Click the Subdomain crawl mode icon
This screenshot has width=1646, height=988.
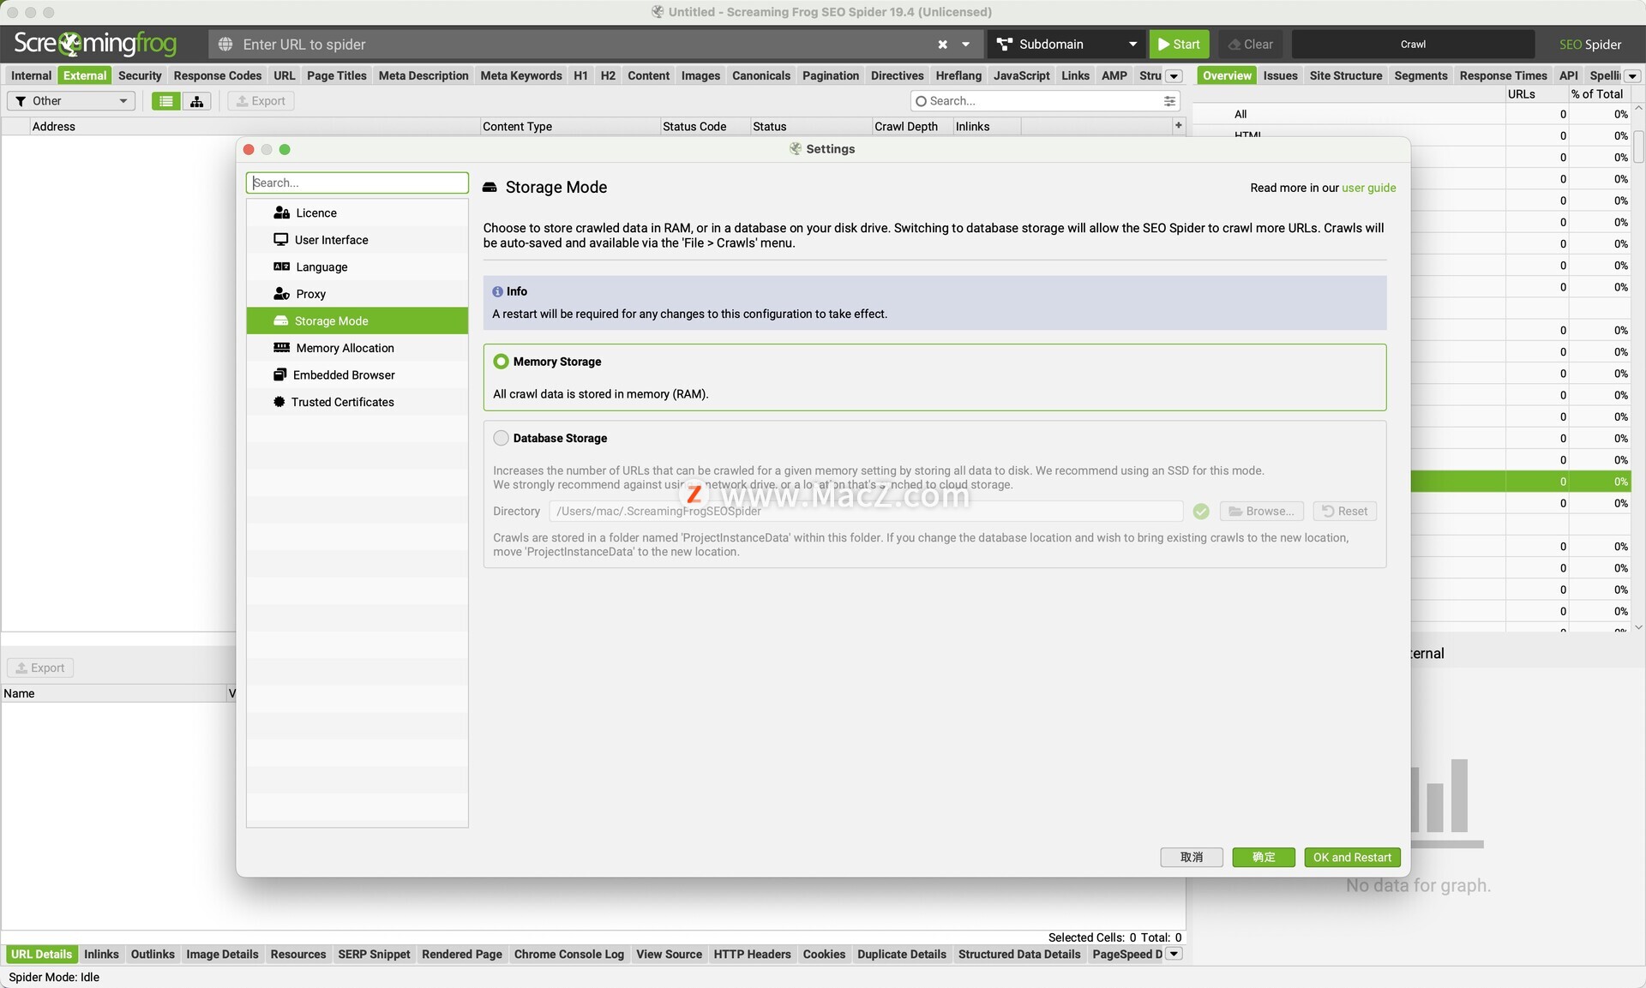pos(1005,45)
